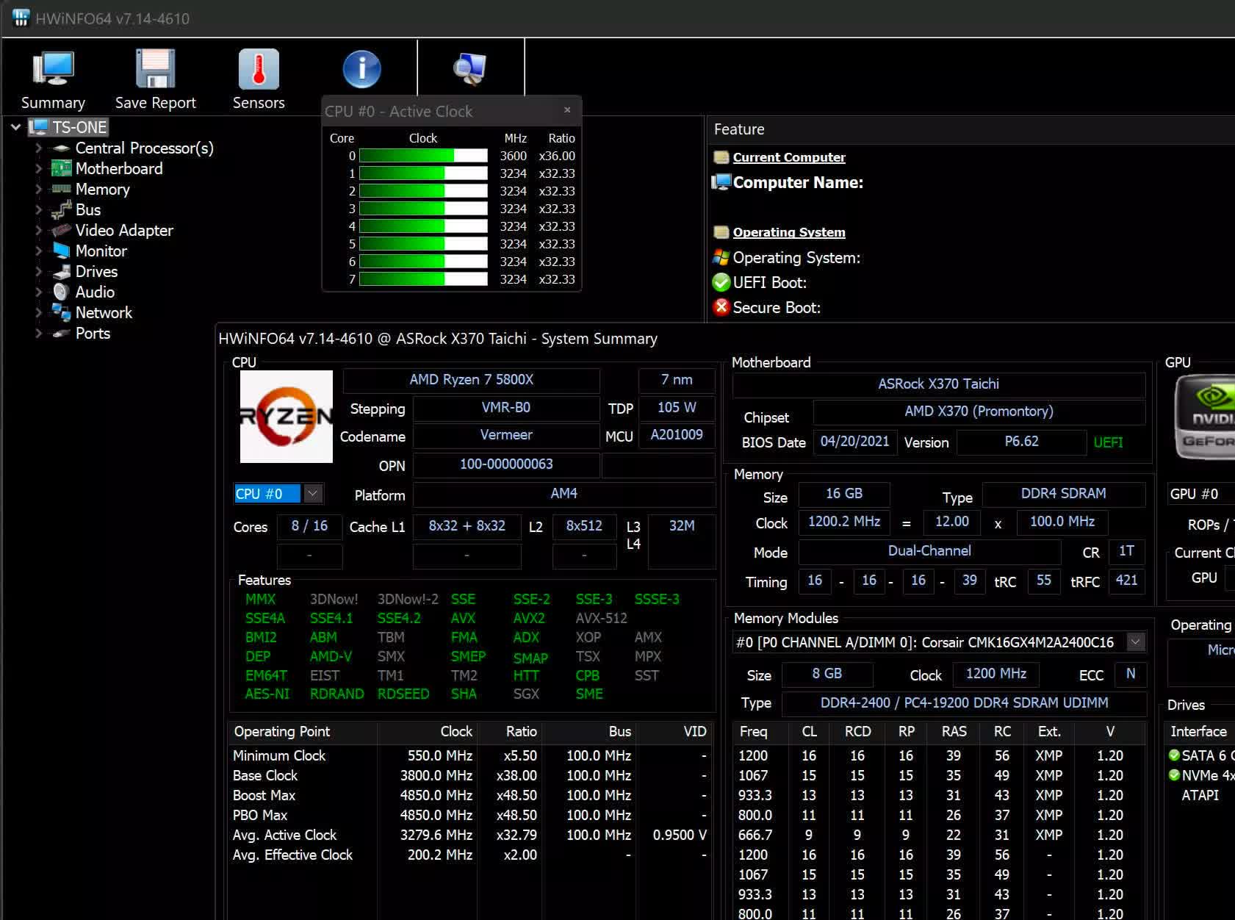The height and width of the screenshot is (920, 1235).
Task: Close the CPU #0 Active Clock window
Action: click(567, 110)
